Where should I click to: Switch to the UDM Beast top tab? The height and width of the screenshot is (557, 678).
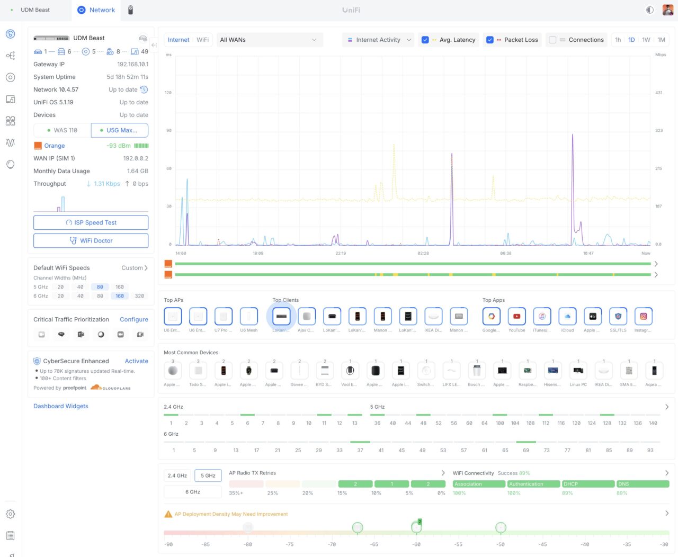(x=35, y=10)
